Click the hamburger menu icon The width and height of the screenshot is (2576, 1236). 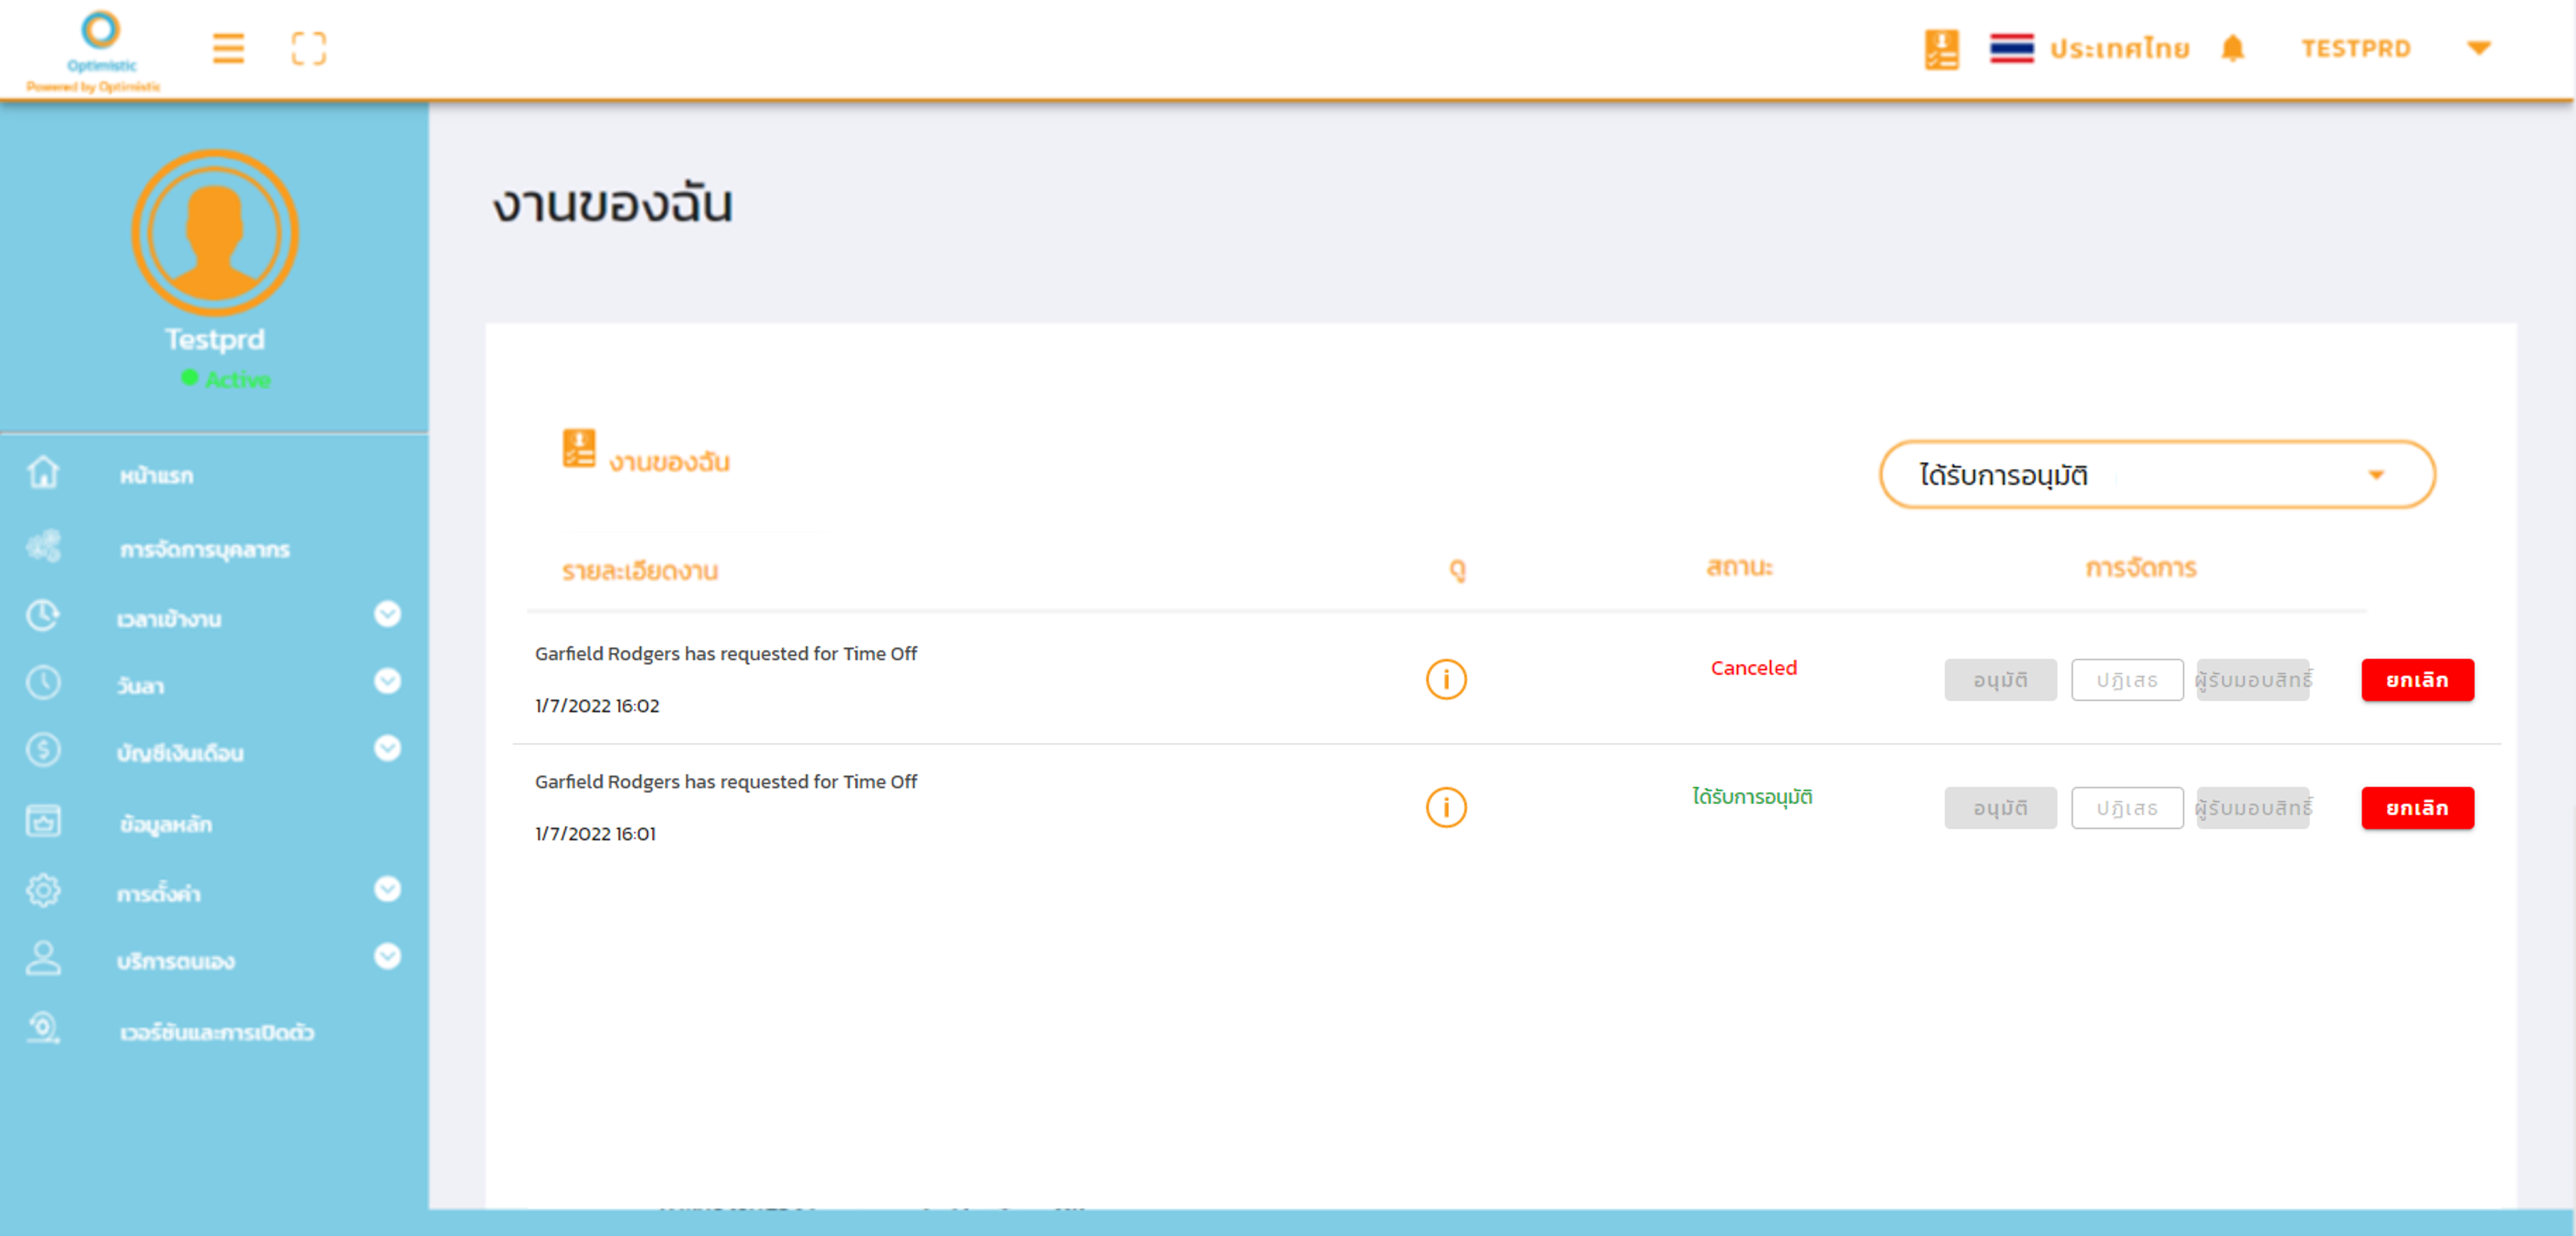coord(228,48)
